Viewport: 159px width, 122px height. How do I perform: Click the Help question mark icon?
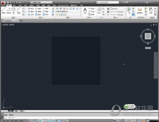click(x=147, y=2)
